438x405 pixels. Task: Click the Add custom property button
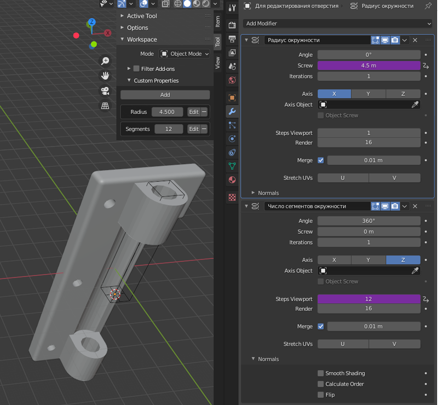tap(165, 95)
